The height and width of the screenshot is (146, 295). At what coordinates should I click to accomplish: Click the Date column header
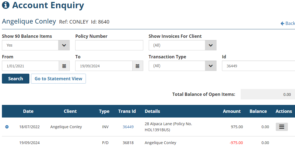pyautogui.click(x=28, y=111)
